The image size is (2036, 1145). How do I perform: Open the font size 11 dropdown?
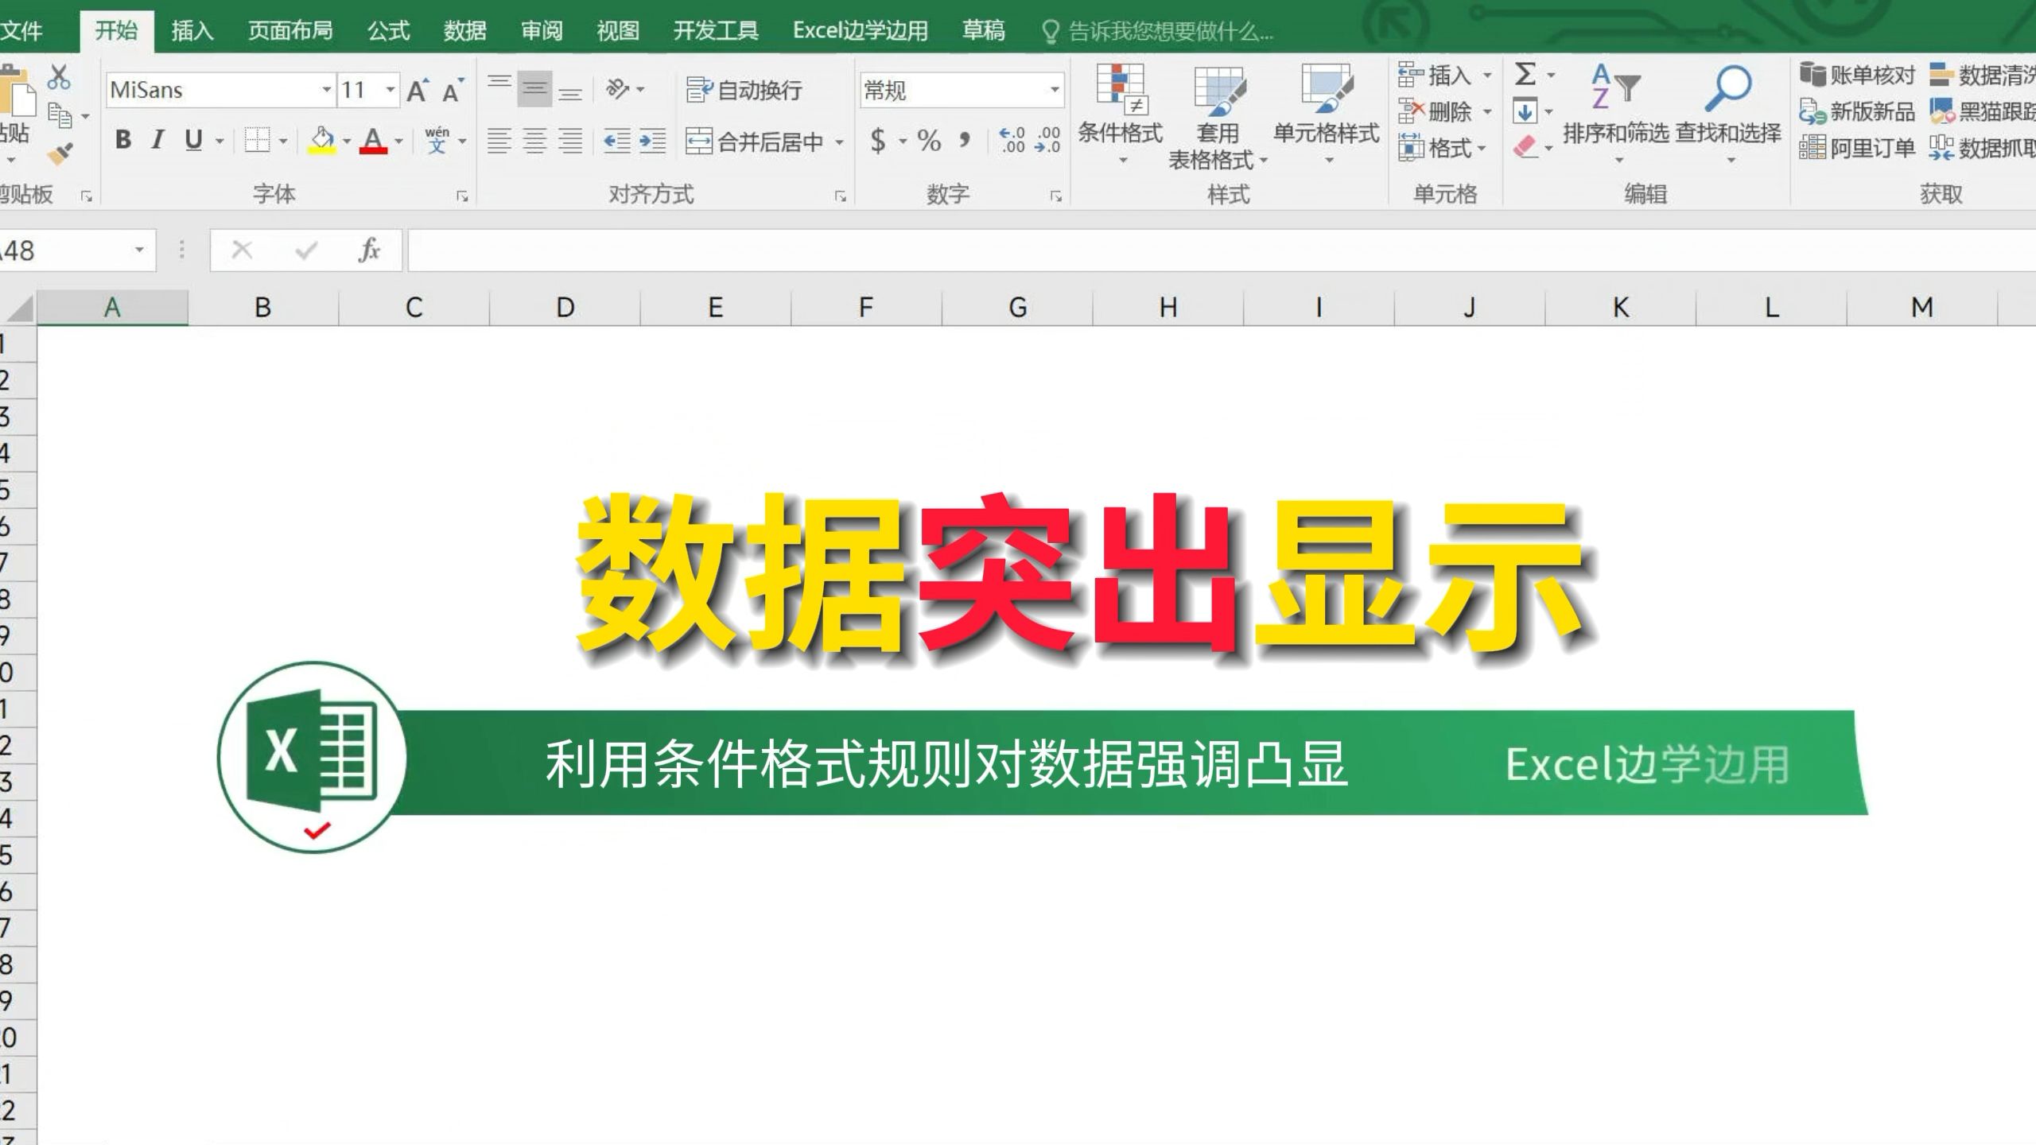[x=390, y=90]
